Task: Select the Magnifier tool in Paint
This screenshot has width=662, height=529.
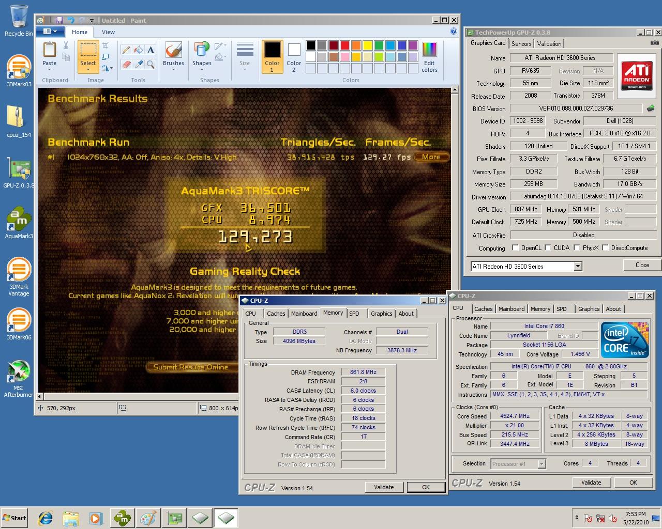Action: click(x=151, y=65)
